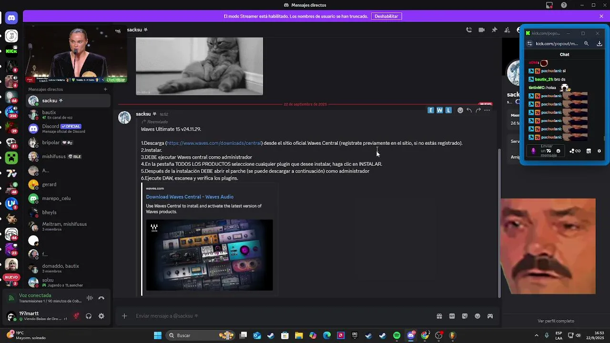Open apps and activities button
The height and width of the screenshot is (343, 610).
(x=490, y=316)
